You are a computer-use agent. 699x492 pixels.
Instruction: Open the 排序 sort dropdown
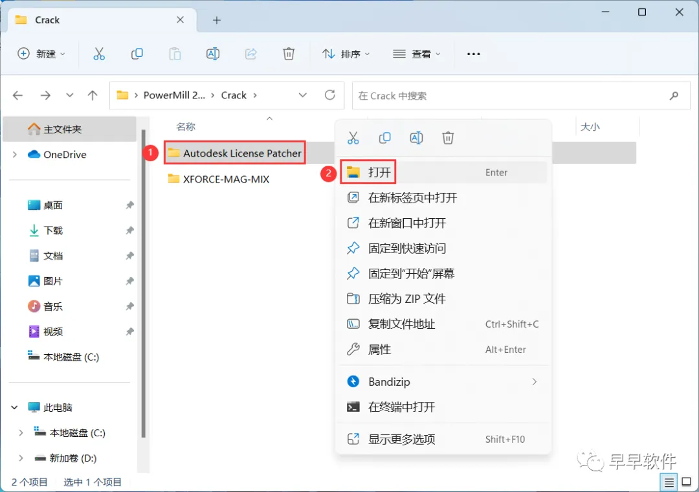pyautogui.click(x=346, y=54)
